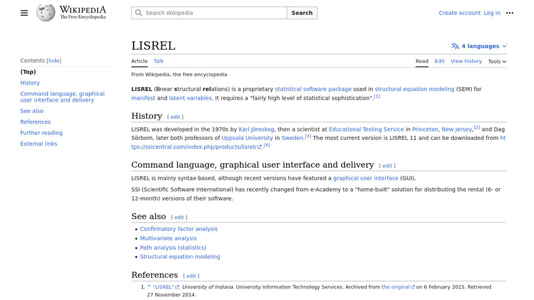534x300 pixels.
Task: Open the three-dots personal tools menu
Action: coord(509,13)
